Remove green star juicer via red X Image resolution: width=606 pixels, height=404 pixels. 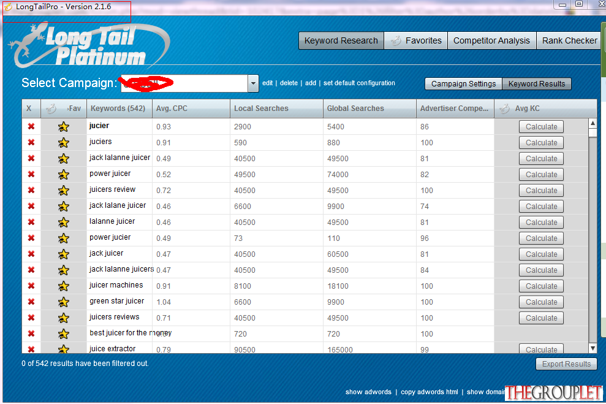pyautogui.click(x=31, y=302)
